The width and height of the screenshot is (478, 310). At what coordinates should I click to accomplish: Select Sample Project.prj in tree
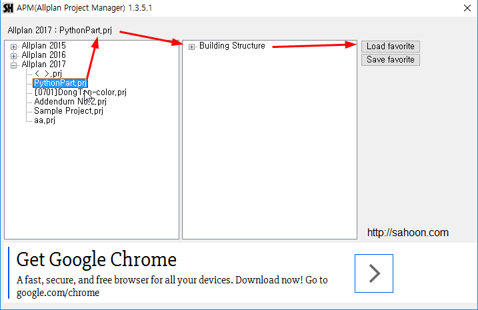click(69, 111)
